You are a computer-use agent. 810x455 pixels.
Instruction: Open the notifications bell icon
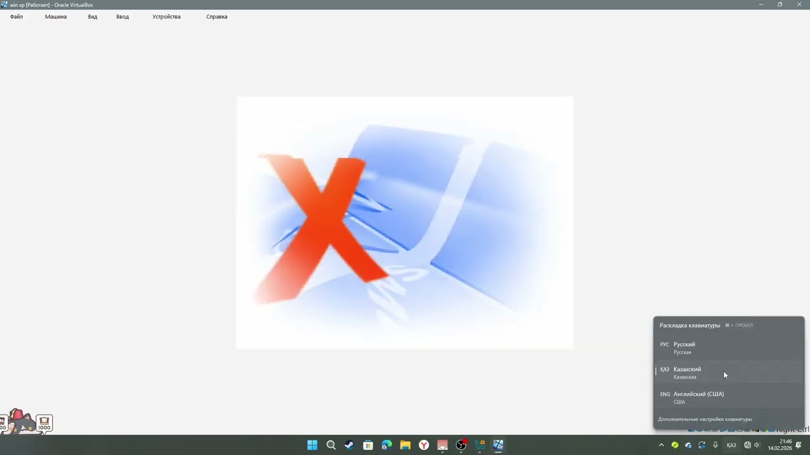pyautogui.click(x=799, y=445)
